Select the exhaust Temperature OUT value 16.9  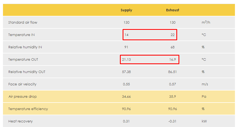pyautogui.click(x=173, y=60)
